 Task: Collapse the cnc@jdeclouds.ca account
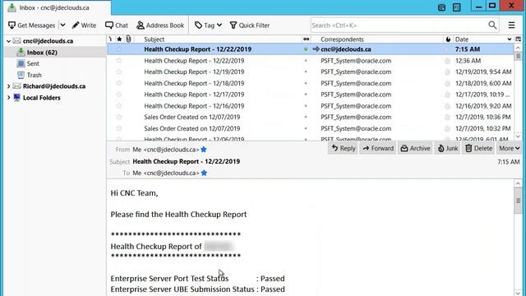point(8,41)
